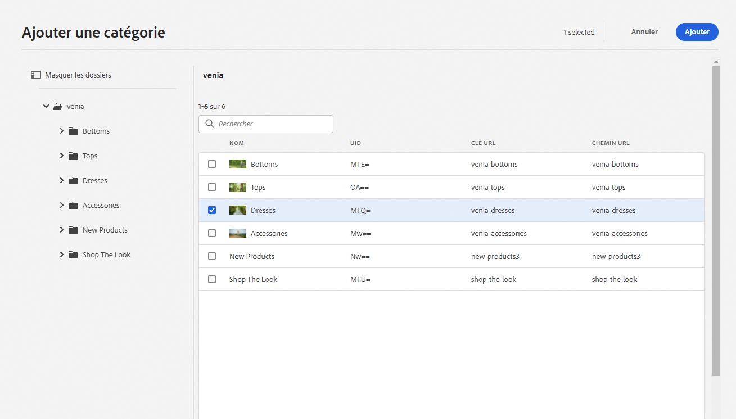Uncheck the Dresses row checkbox
The image size is (736, 419).
[x=212, y=210]
